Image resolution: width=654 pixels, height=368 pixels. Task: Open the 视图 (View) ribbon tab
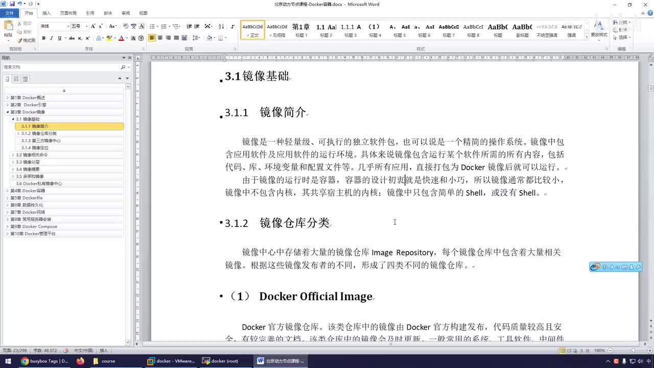click(x=143, y=13)
